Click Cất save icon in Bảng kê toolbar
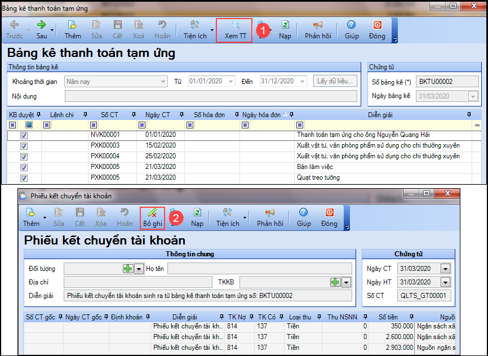This screenshot has width=488, height=356. tap(117, 25)
